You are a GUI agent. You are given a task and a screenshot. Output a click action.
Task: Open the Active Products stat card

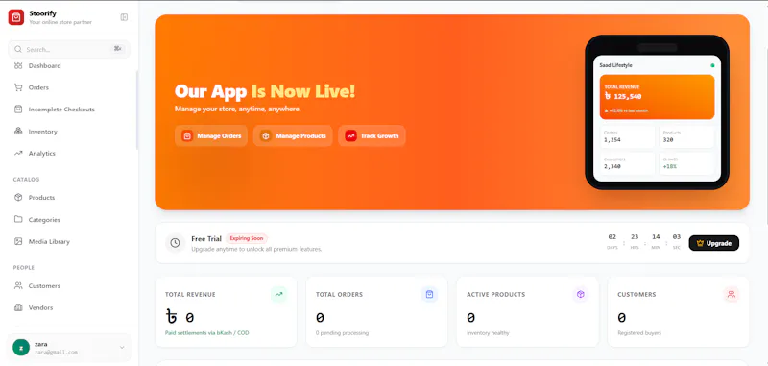pyautogui.click(x=527, y=311)
